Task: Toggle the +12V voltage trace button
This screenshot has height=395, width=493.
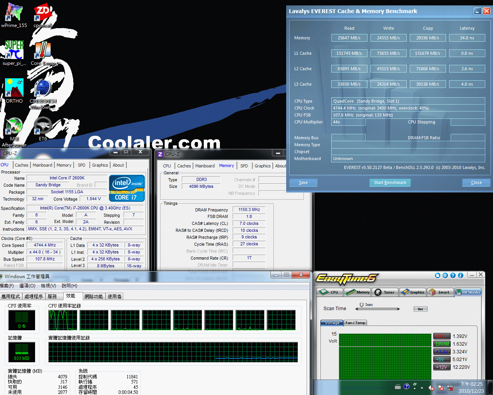Action: coord(442,367)
